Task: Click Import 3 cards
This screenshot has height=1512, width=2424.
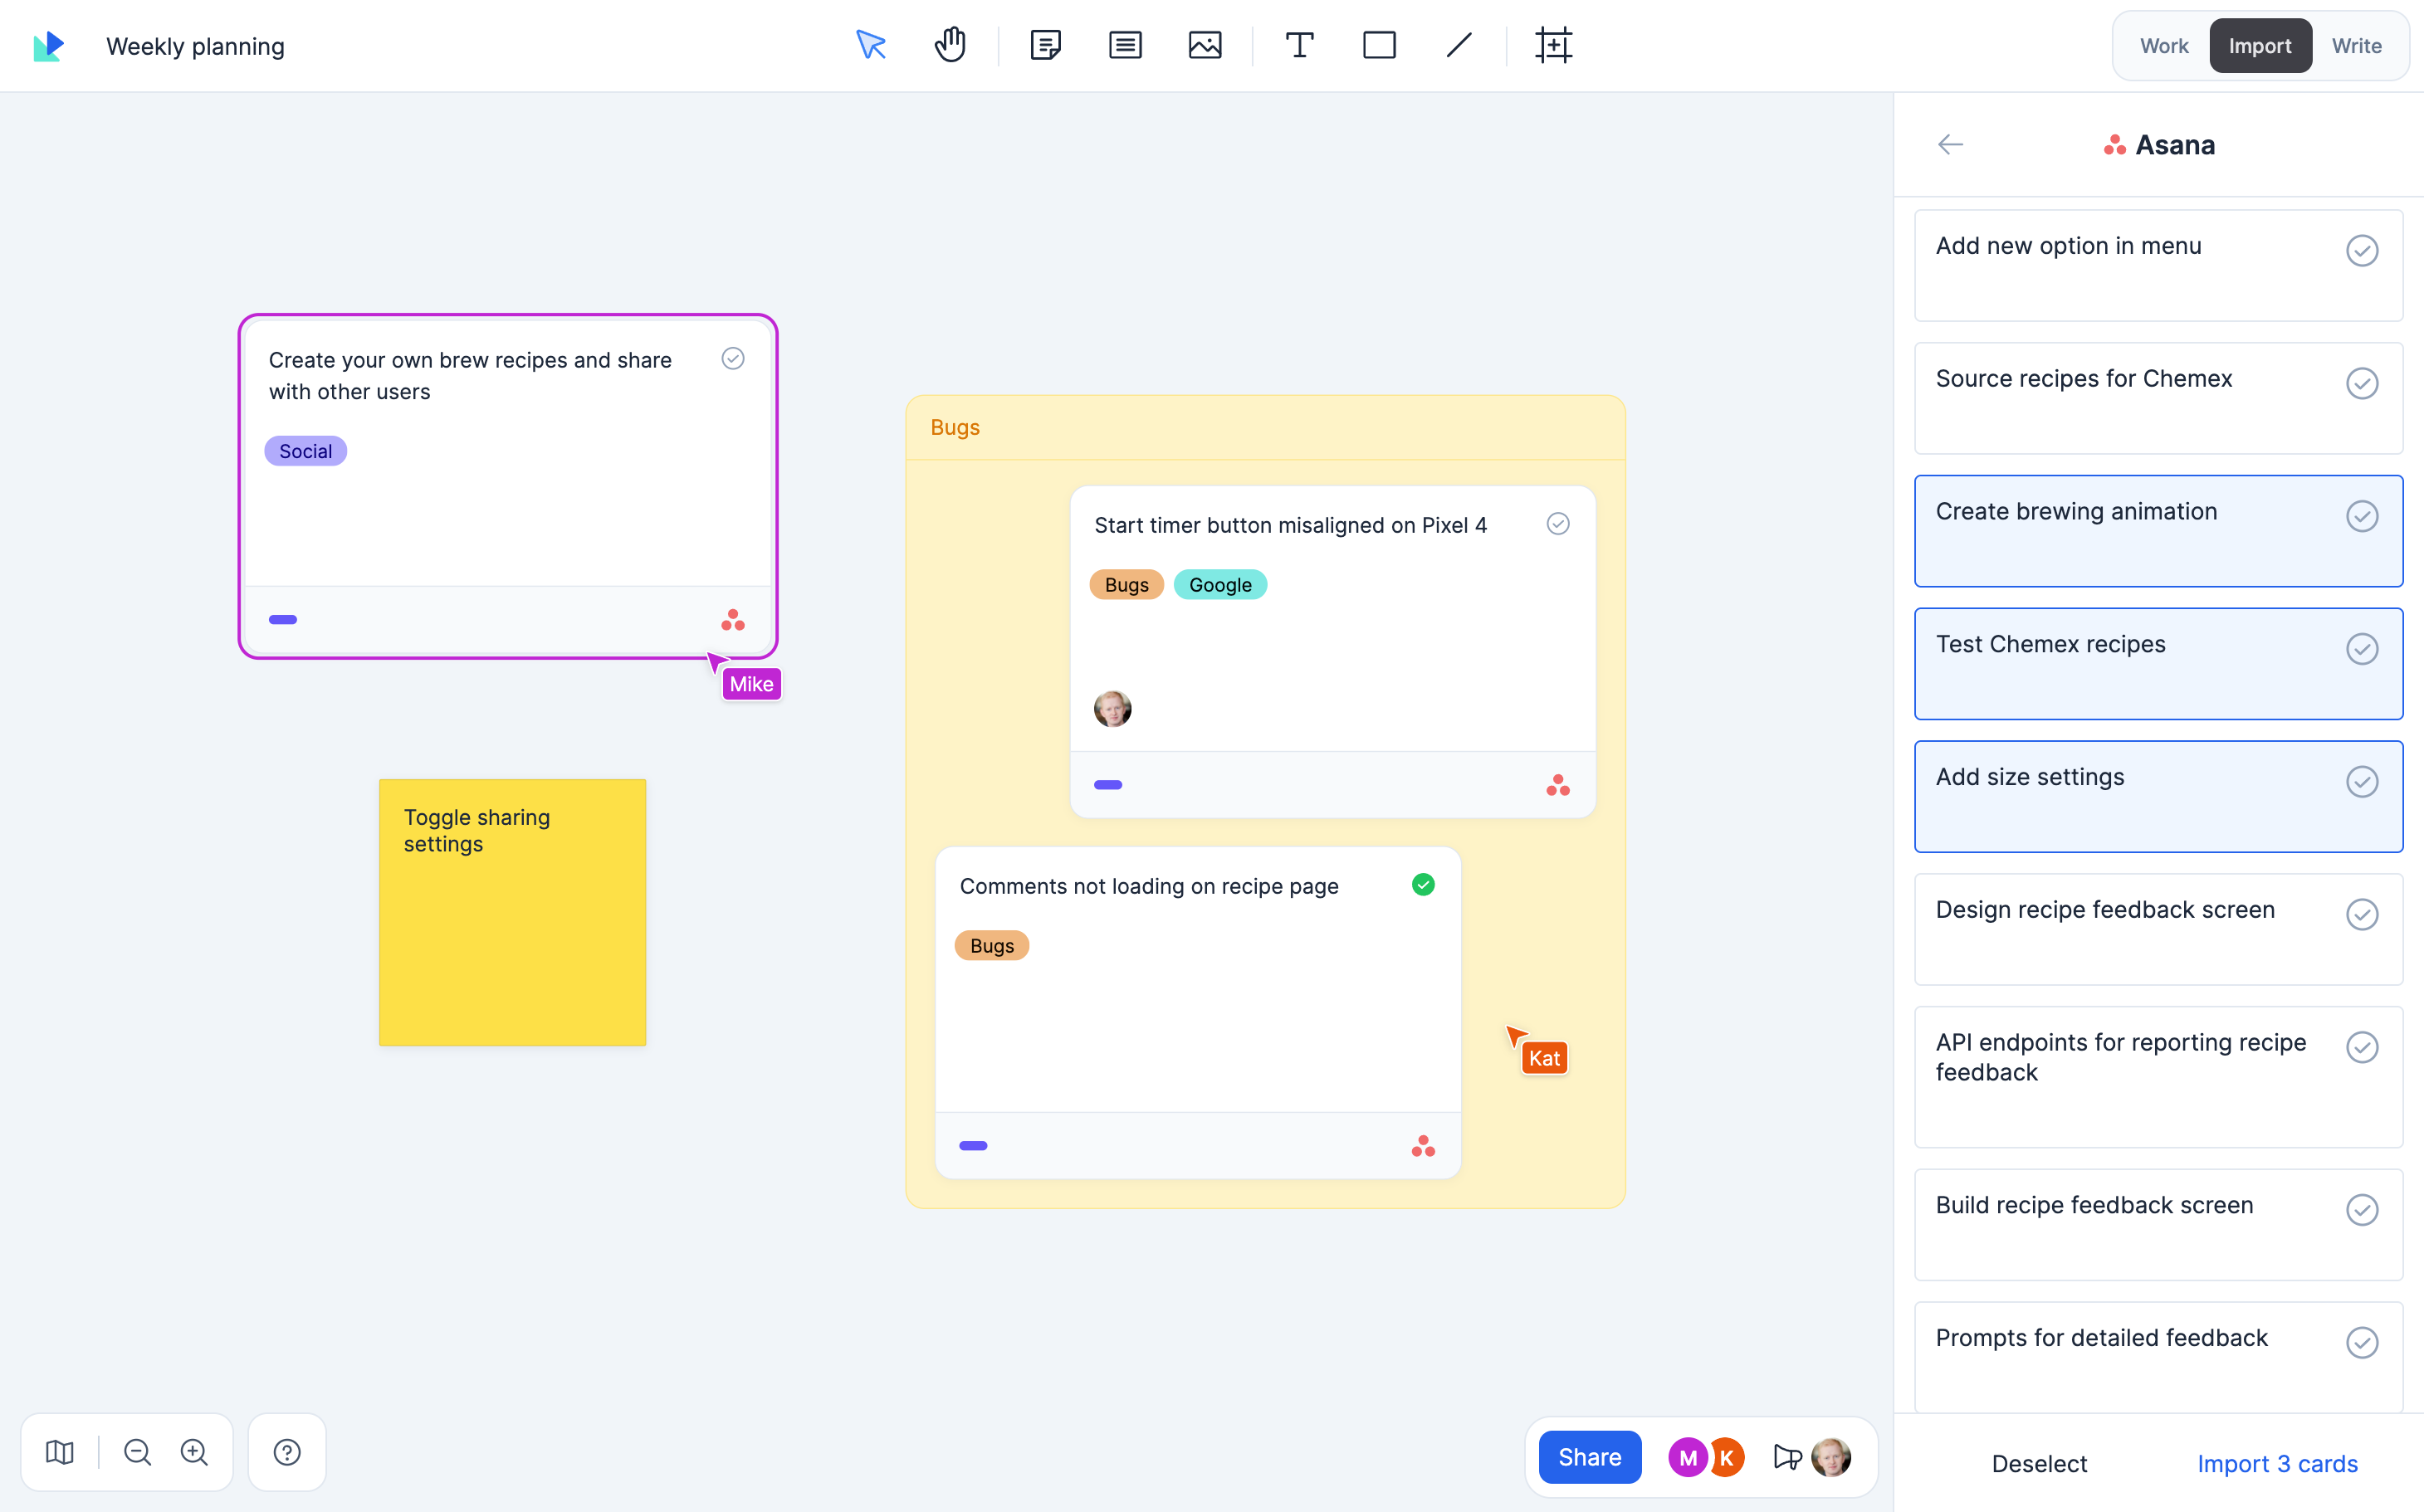Action: [2277, 1464]
